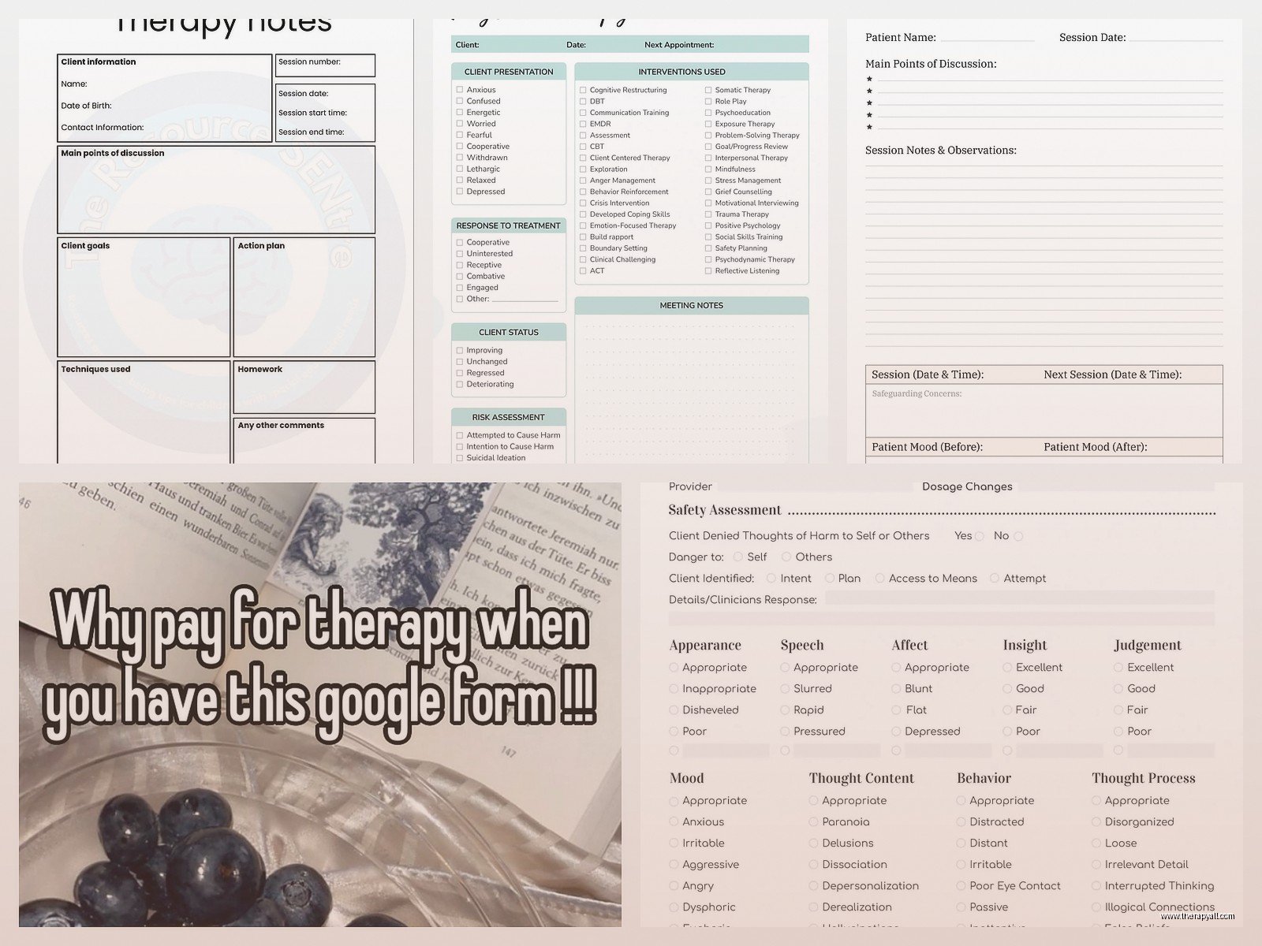Screen dimensions: 1262x946
Task: Click the Safeguarding Concerns field
Action: pyautogui.click(x=1044, y=410)
